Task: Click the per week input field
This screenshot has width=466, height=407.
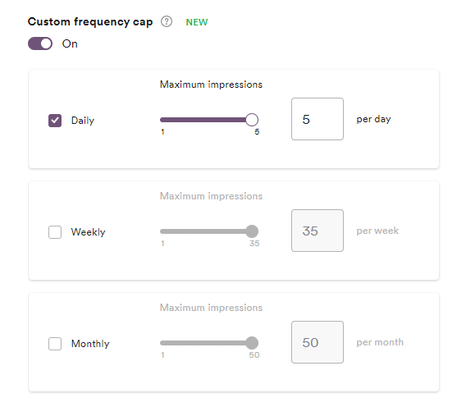Action: pyautogui.click(x=318, y=231)
